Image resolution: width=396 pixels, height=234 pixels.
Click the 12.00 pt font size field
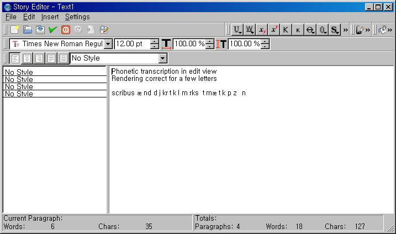(x=131, y=44)
